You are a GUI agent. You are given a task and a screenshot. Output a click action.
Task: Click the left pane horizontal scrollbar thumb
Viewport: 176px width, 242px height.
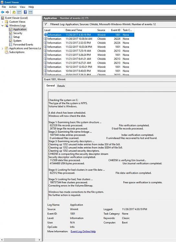(x=19, y=240)
